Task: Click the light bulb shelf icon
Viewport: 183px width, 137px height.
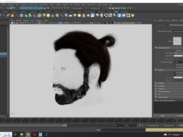Action: pos(115,16)
